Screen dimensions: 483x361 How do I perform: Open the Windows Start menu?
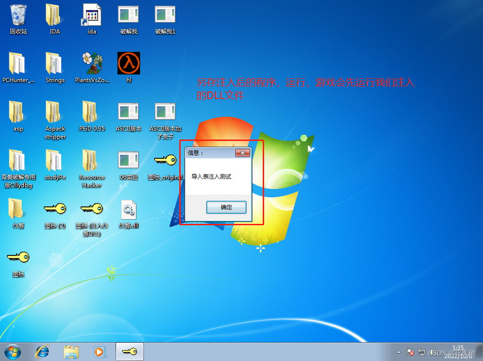[12, 352]
